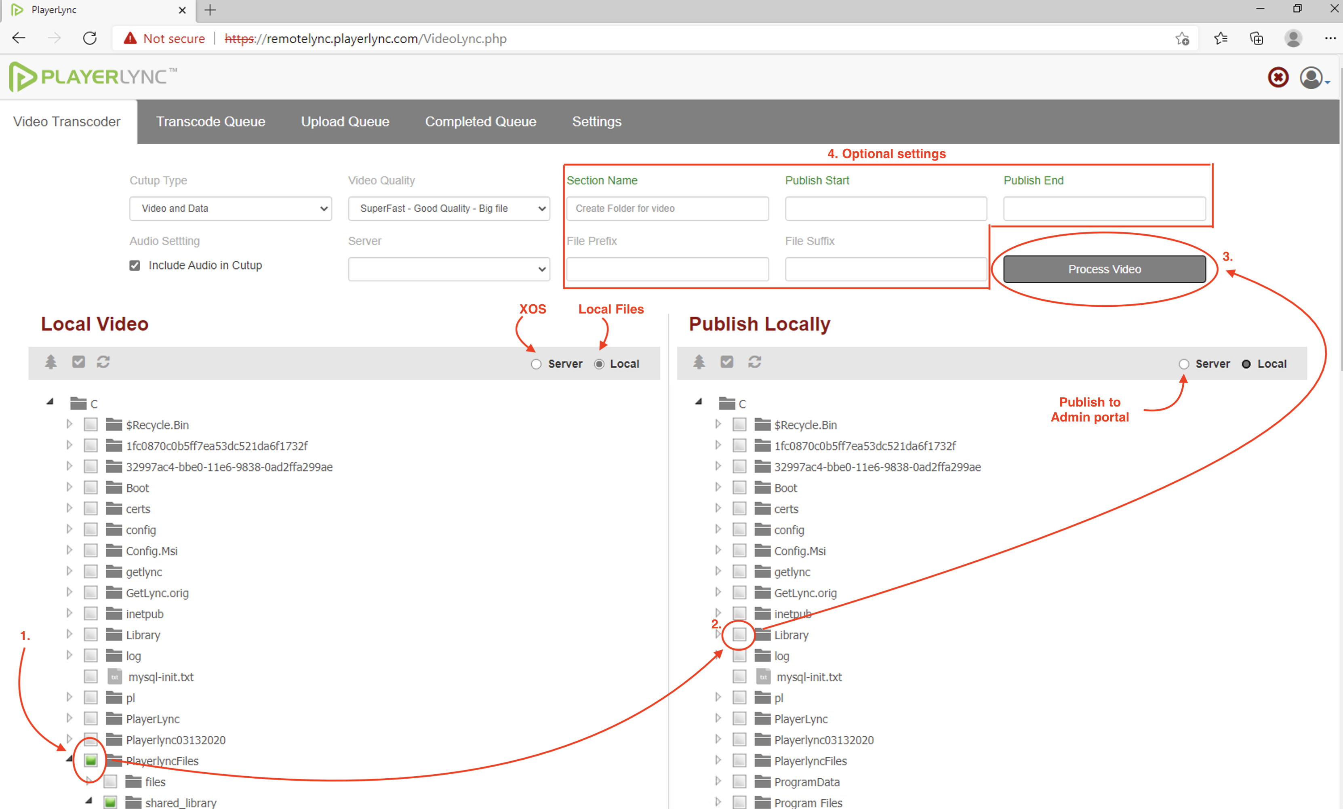
Task: Click the red cancel circle icon in header
Action: 1278,78
